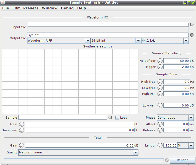Click the Total Gain knob
This screenshot has width=196, height=165.
[x=22, y=145]
